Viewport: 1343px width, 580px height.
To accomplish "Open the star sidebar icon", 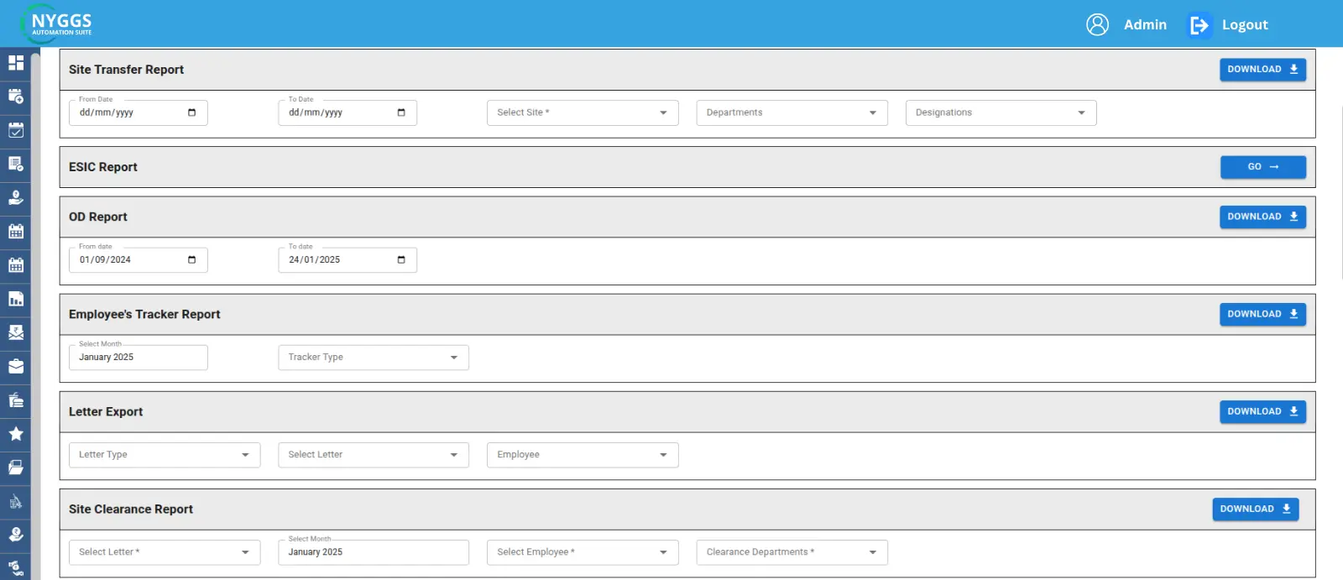I will (x=16, y=434).
